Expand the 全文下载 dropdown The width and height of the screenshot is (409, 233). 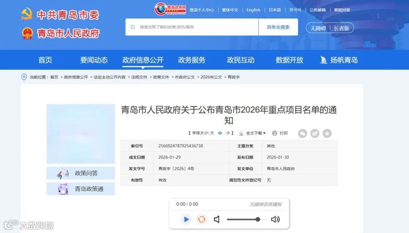pyautogui.click(x=255, y=133)
